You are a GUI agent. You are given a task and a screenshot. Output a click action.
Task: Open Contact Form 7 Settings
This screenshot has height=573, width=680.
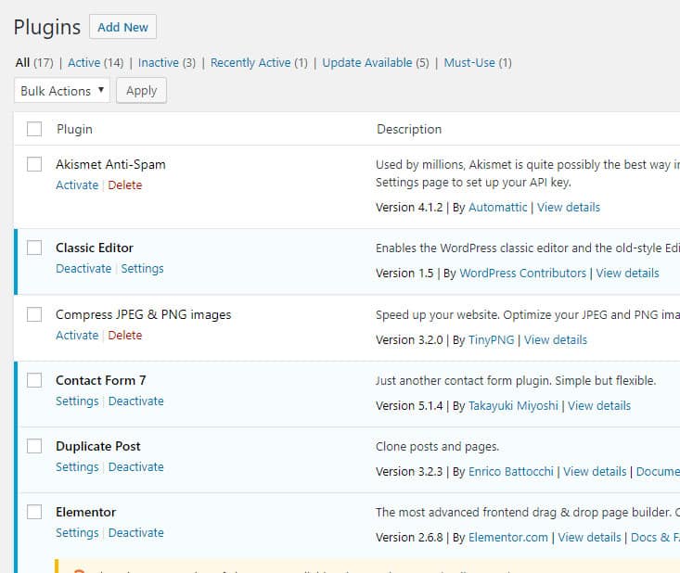(77, 401)
